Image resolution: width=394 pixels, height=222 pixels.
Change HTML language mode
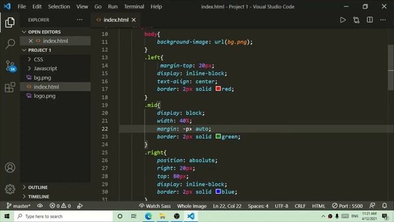tap(318, 206)
